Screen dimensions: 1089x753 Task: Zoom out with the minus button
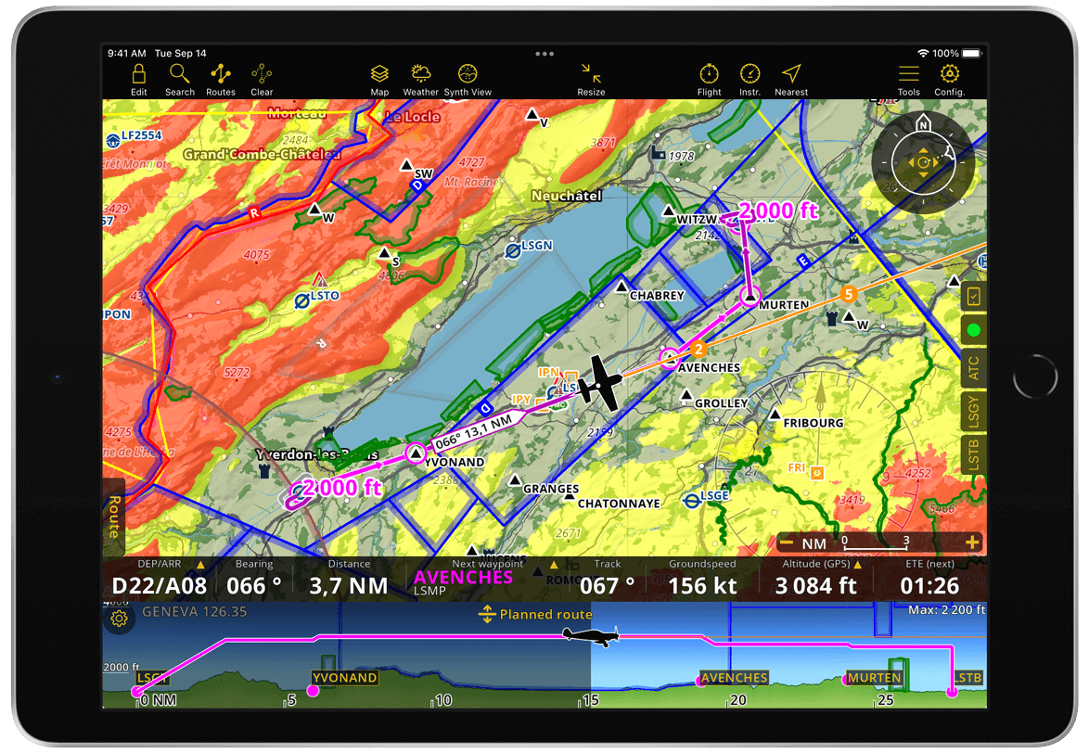tap(786, 542)
